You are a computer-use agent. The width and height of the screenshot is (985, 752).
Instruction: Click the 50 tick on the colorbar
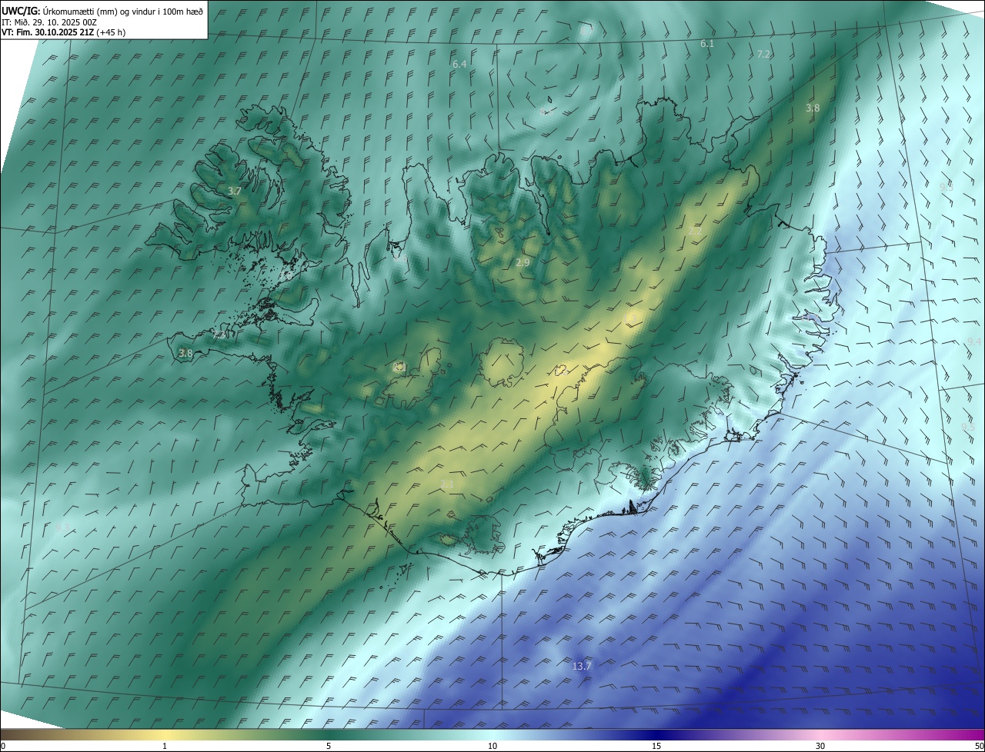pyautogui.click(x=979, y=746)
